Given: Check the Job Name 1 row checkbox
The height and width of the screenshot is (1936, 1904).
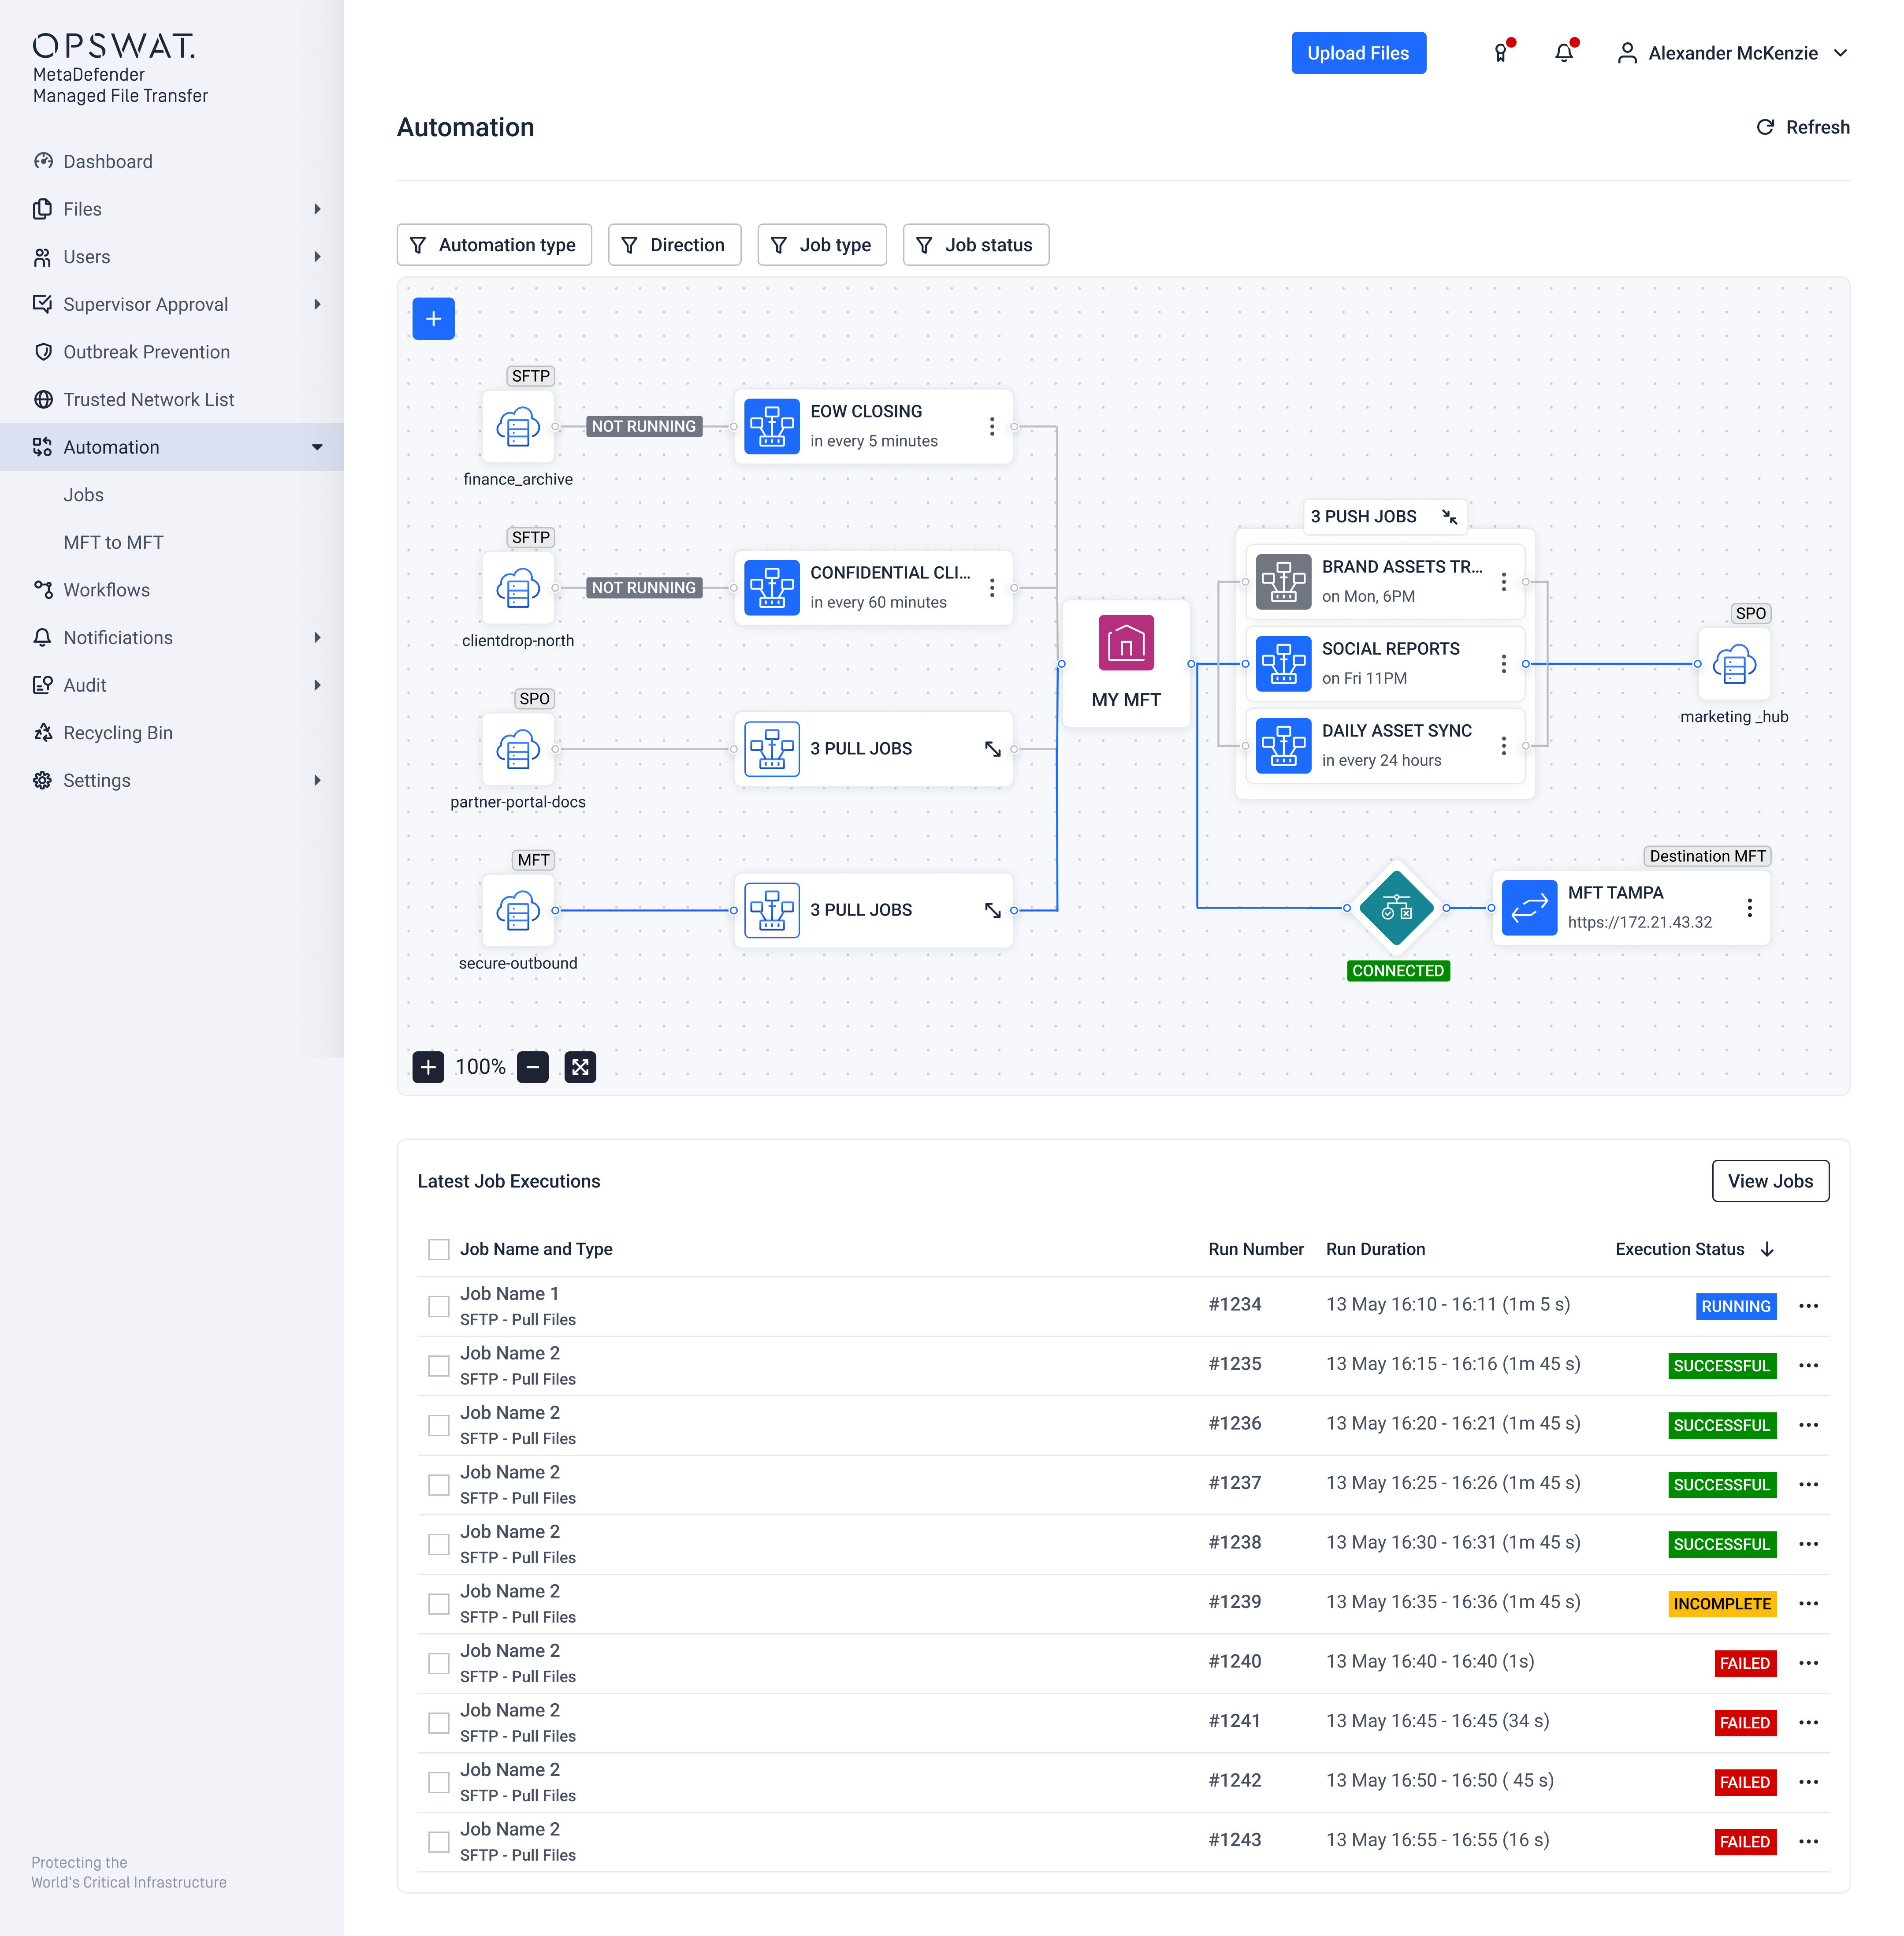Looking at the screenshot, I should tap(438, 1306).
